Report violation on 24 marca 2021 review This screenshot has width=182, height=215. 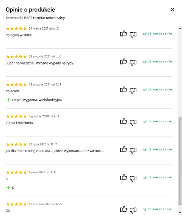tap(157, 33)
